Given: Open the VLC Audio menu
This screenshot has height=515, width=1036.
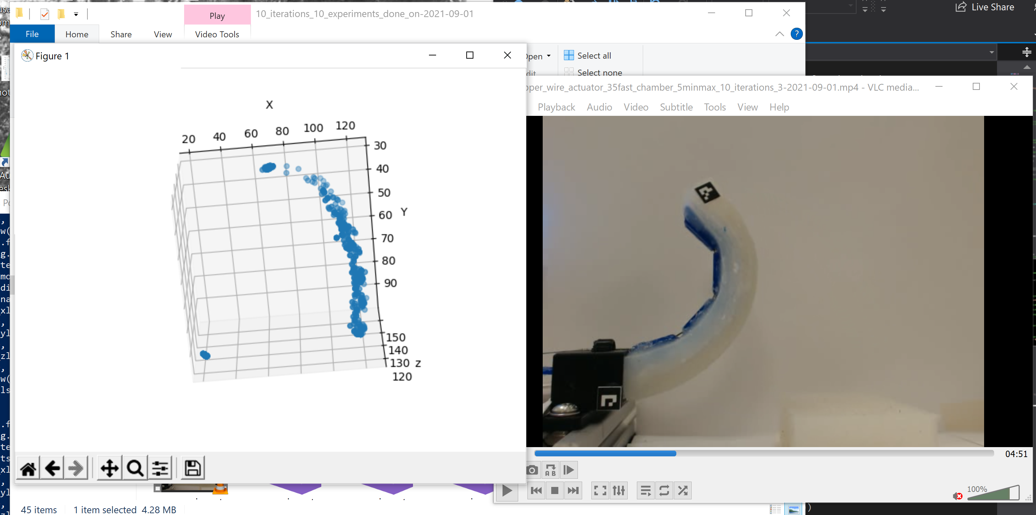Looking at the screenshot, I should (x=599, y=107).
